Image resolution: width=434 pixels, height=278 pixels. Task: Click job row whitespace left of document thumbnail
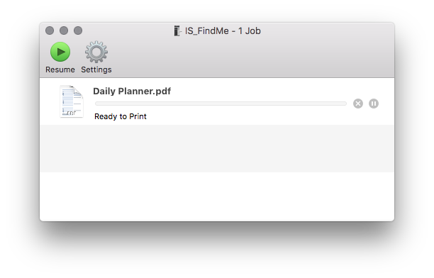[50, 101]
